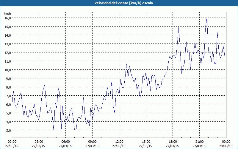Select the 10,0 y-axis label
The width and height of the screenshot is (238, 149).
coord(8,70)
